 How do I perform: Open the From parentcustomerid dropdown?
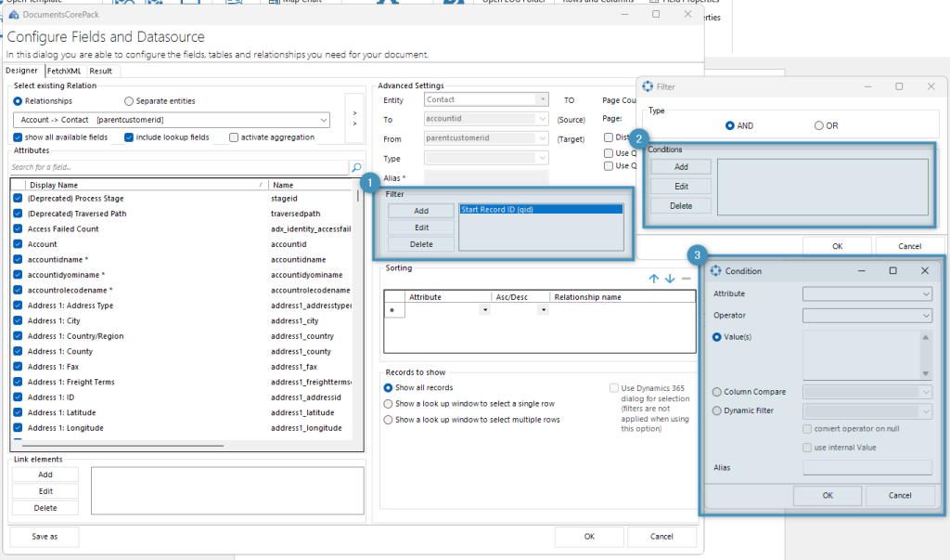pos(486,138)
